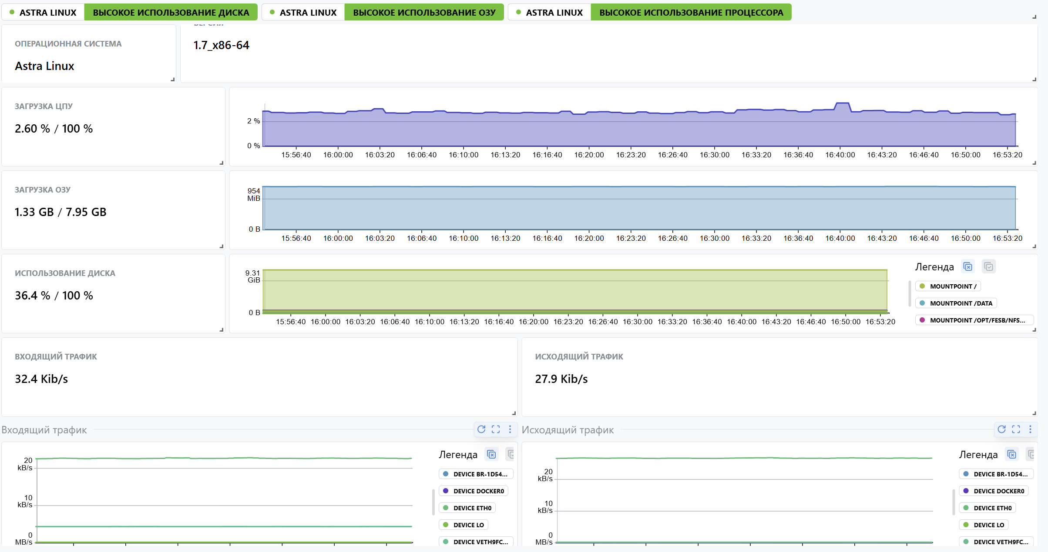Click the disk usage area chart
Image resolution: width=1048 pixels, height=552 pixels.
[x=575, y=291]
